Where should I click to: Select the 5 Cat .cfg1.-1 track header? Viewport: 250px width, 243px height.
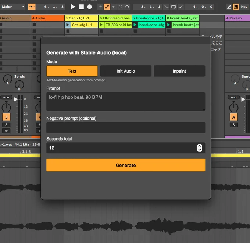(x=81, y=18)
